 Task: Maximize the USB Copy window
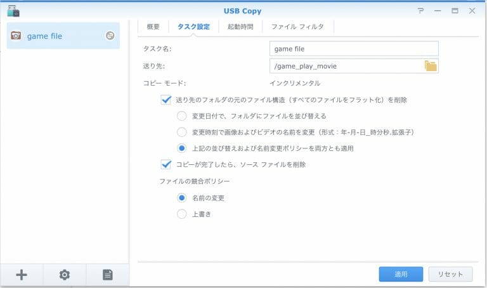455,11
